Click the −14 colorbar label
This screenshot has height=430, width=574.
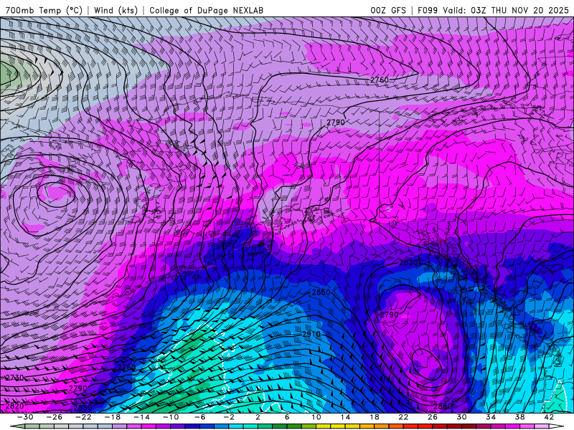click(x=141, y=417)
